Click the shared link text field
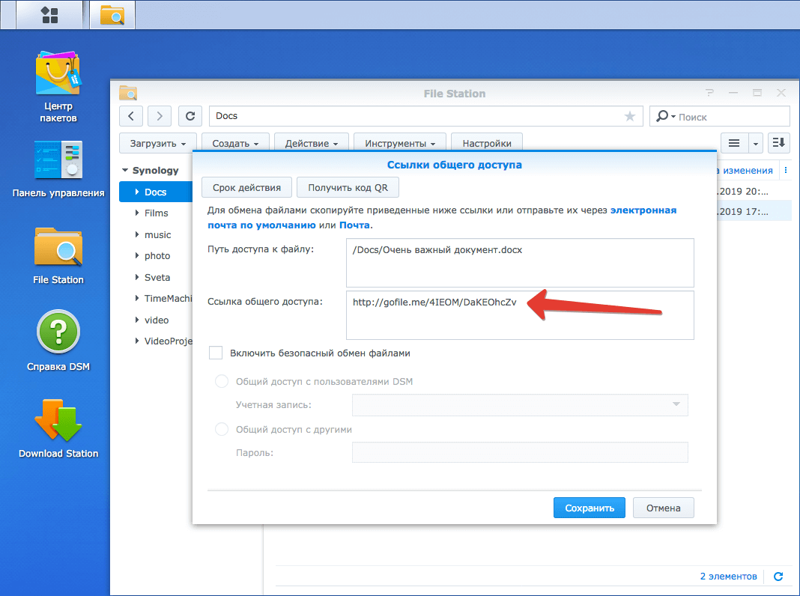The image size is (800, 596). [x=520, y=315]
